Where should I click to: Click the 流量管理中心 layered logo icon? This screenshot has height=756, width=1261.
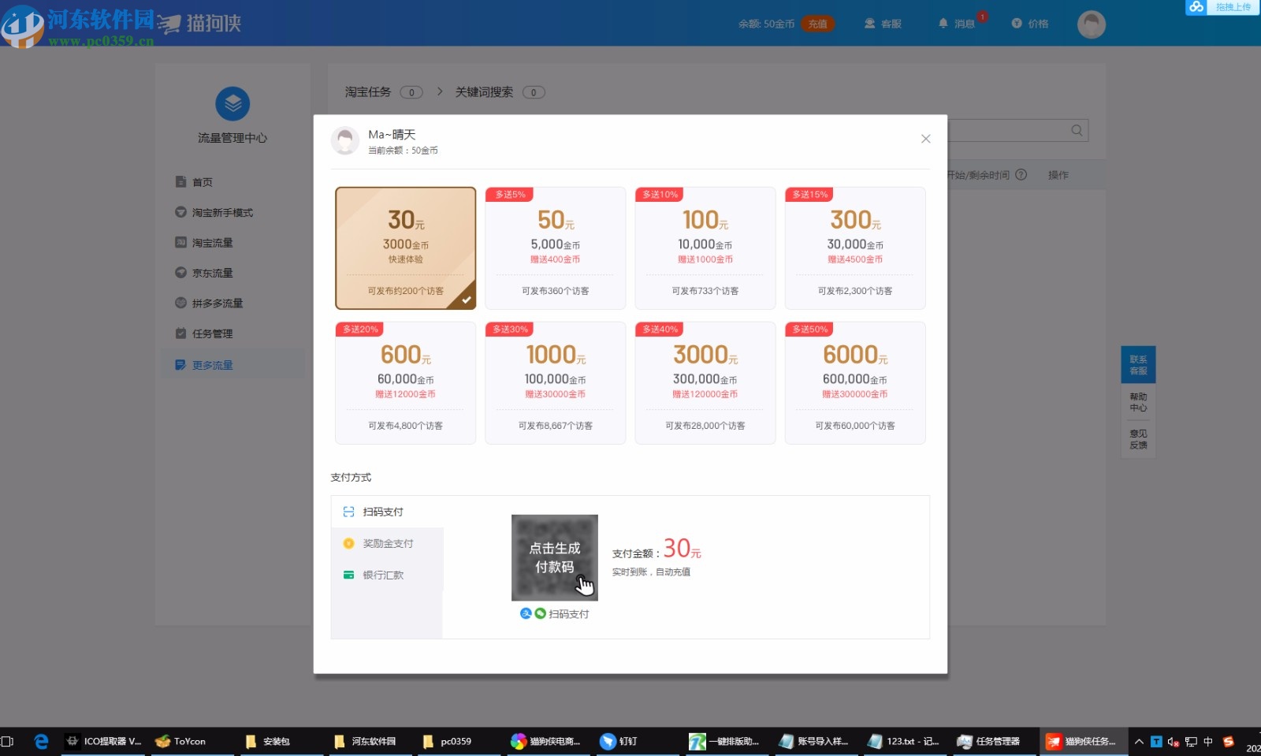[232, 104]
